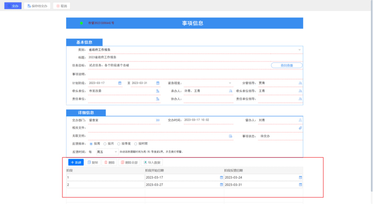Click organization picker icon for 责任单位
The height and width of the screenshot is (204, 373).
(157, 99)
